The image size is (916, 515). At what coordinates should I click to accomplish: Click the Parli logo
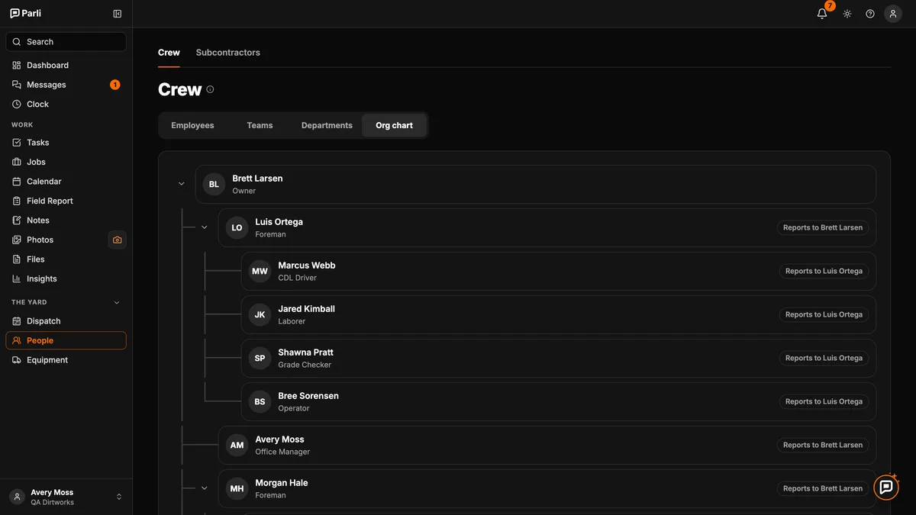26,13
